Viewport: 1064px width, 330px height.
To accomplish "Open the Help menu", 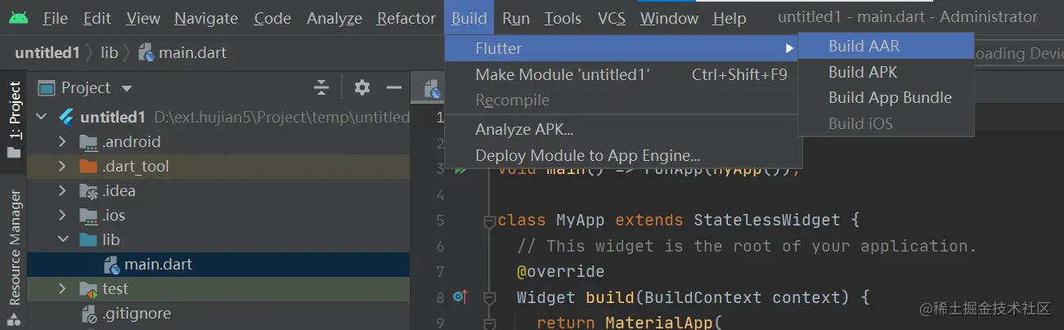I will 730,18.
